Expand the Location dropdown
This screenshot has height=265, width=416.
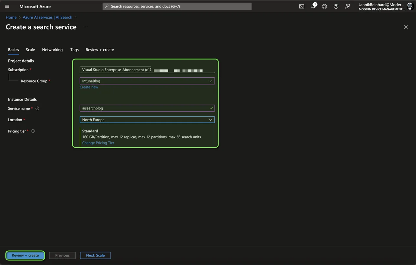pos(147,120)
